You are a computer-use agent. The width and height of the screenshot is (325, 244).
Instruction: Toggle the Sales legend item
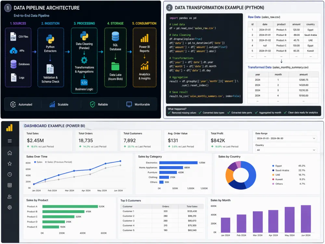click(x=38, y=162)
